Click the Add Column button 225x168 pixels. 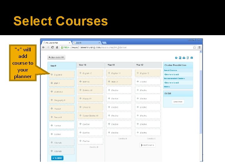pyautogui.click(x=147, y=145)
